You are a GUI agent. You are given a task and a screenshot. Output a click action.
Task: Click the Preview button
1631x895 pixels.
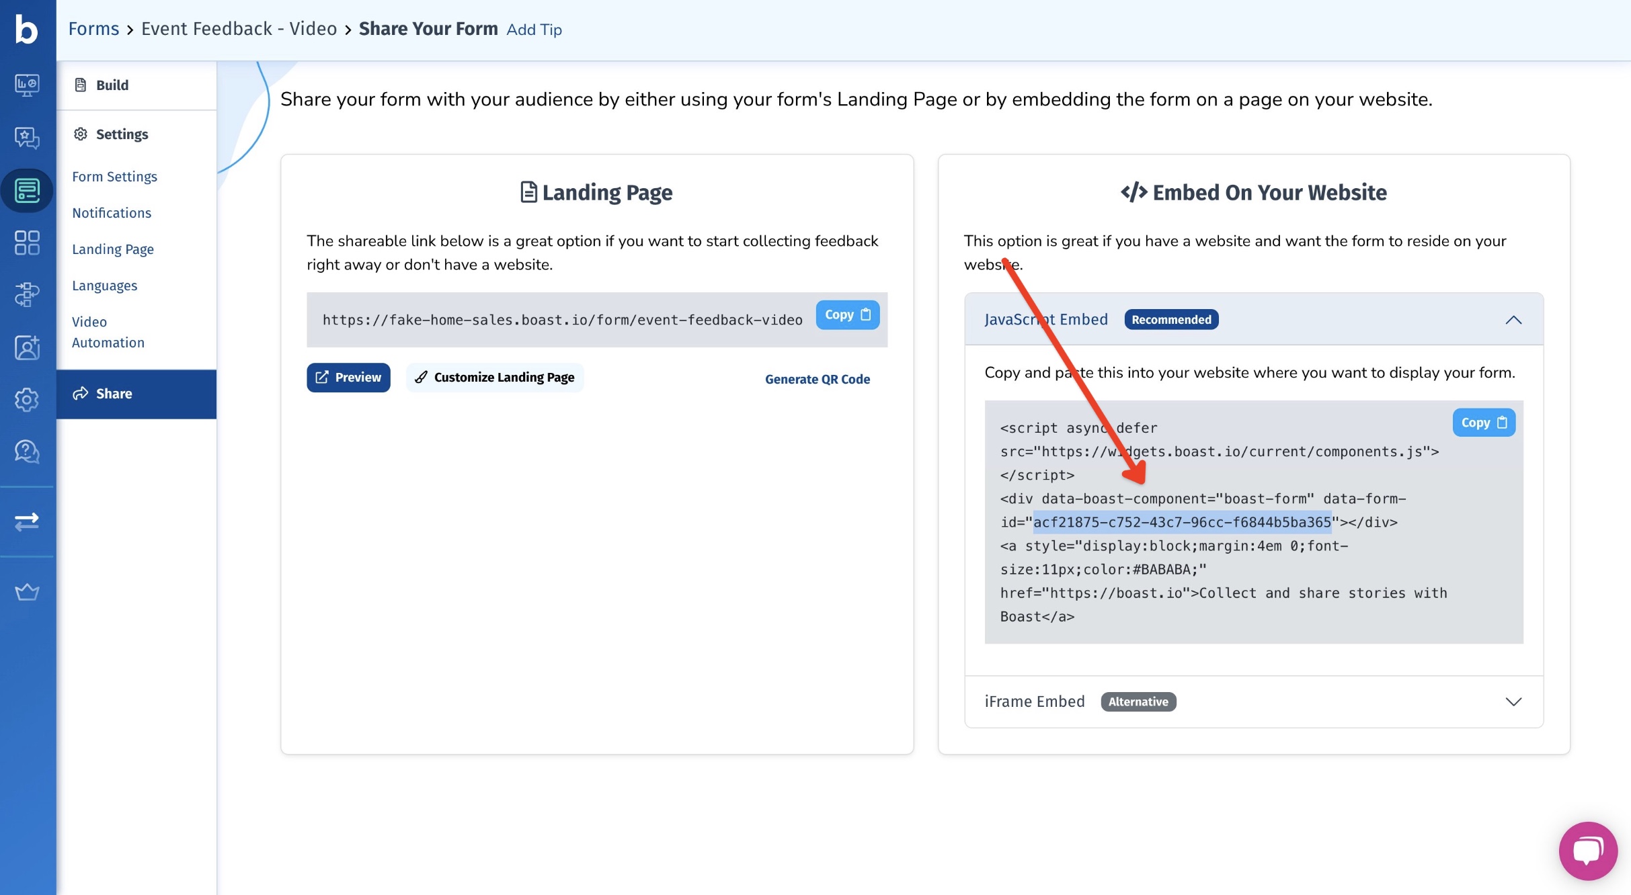(348, 378)
